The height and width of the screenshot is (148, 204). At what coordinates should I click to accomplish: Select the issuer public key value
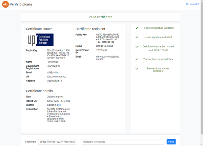coord(58,54)
